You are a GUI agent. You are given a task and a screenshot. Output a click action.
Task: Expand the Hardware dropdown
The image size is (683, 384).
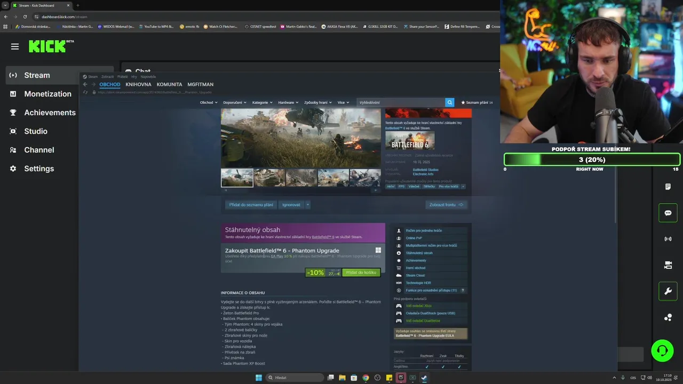pyautogui.click(x=288, y=102)
